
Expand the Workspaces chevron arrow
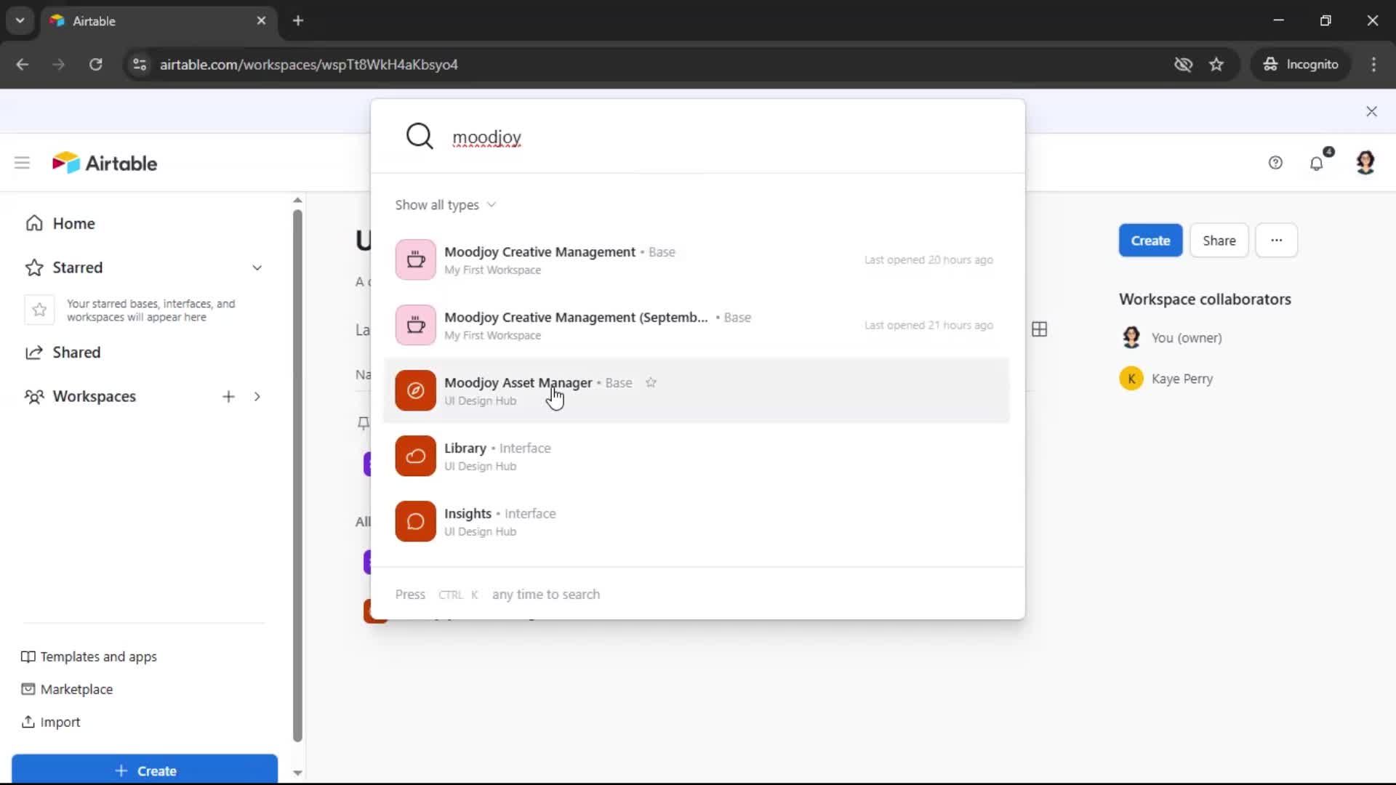coord(257,396)
